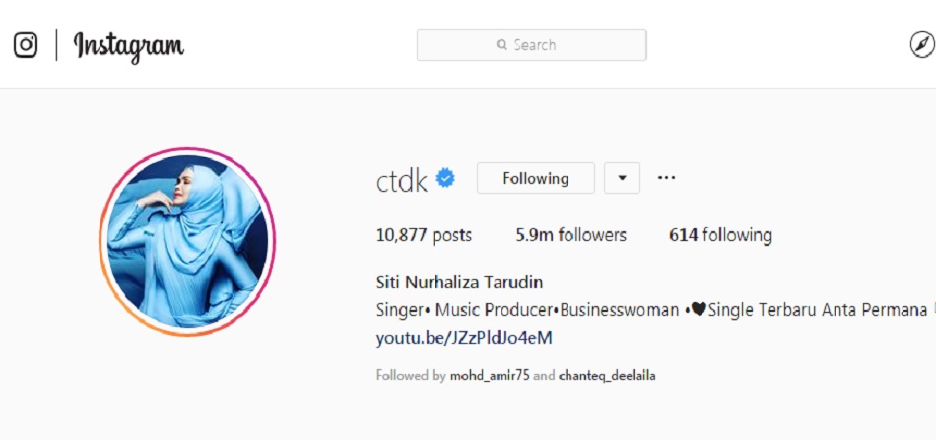The height and width of the screenshot is (440, 936).
Task: Open the youtu.be/JZzPldJo4eM link
Action: pyautogui.click(x=464, y=338)
